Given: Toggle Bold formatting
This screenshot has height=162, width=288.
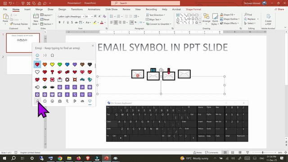Looking at the screenshot, I should pos(59,22).
